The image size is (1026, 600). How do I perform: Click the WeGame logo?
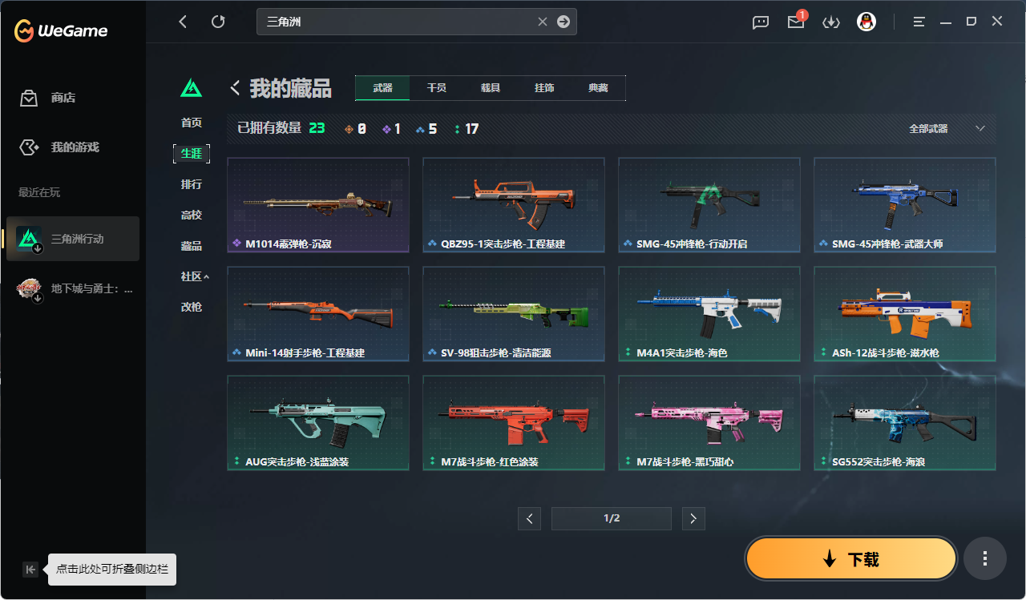coord(61,31)
